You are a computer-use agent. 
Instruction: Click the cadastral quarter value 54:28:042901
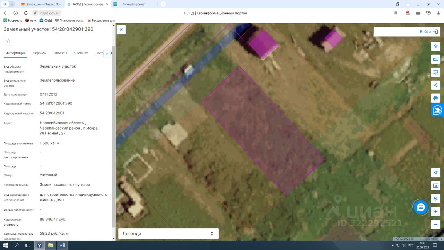(52, 113)
